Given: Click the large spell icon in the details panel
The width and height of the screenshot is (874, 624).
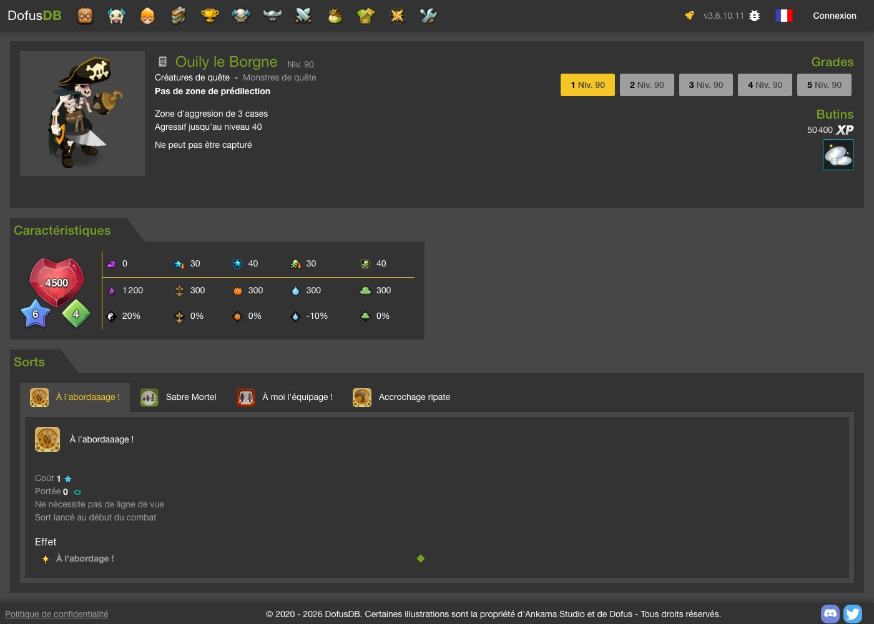Looking at the screenshot, I should [x=47, y=439].
